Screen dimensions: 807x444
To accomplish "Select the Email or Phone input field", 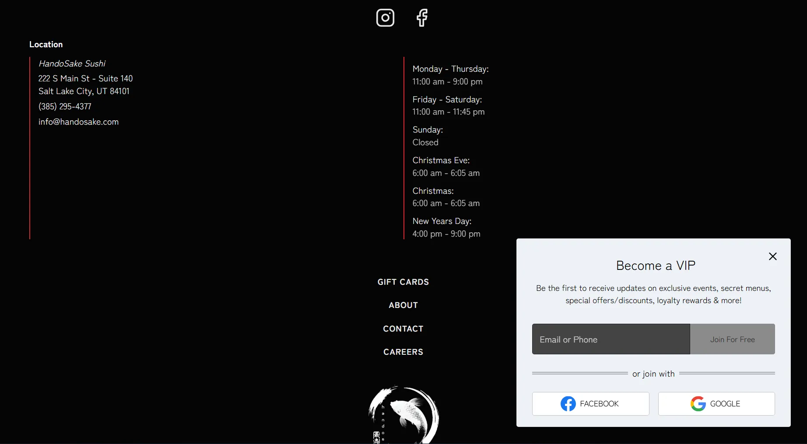I will point(611,339).
